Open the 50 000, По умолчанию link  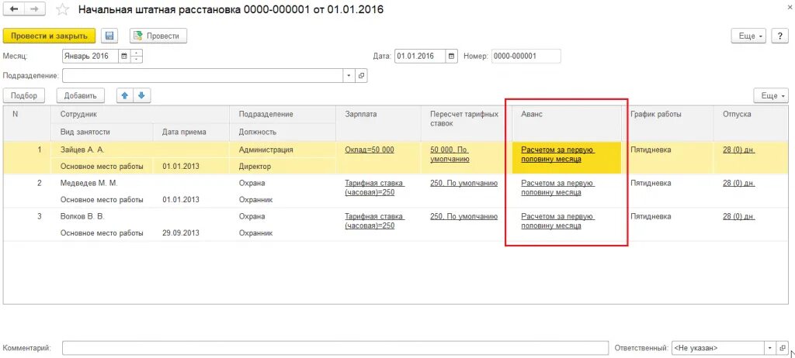tap(450, 154)
